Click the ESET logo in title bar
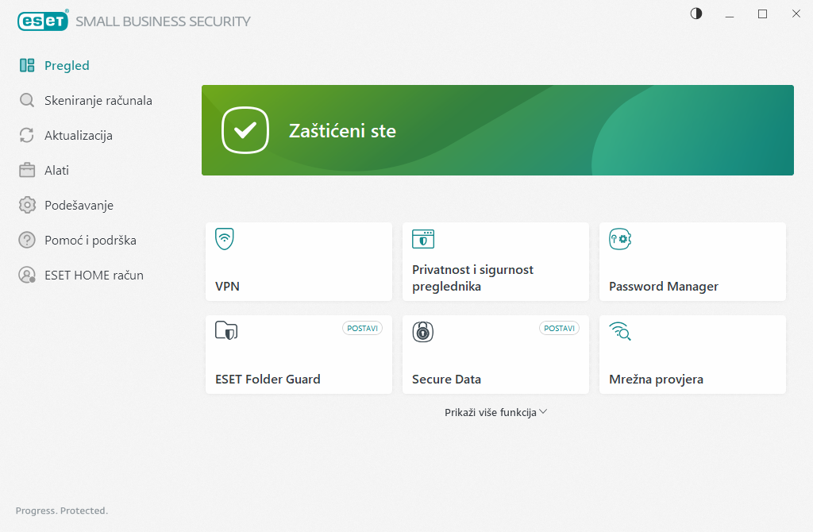The height and width of the screenshot is (532, 813). [43, 21]
